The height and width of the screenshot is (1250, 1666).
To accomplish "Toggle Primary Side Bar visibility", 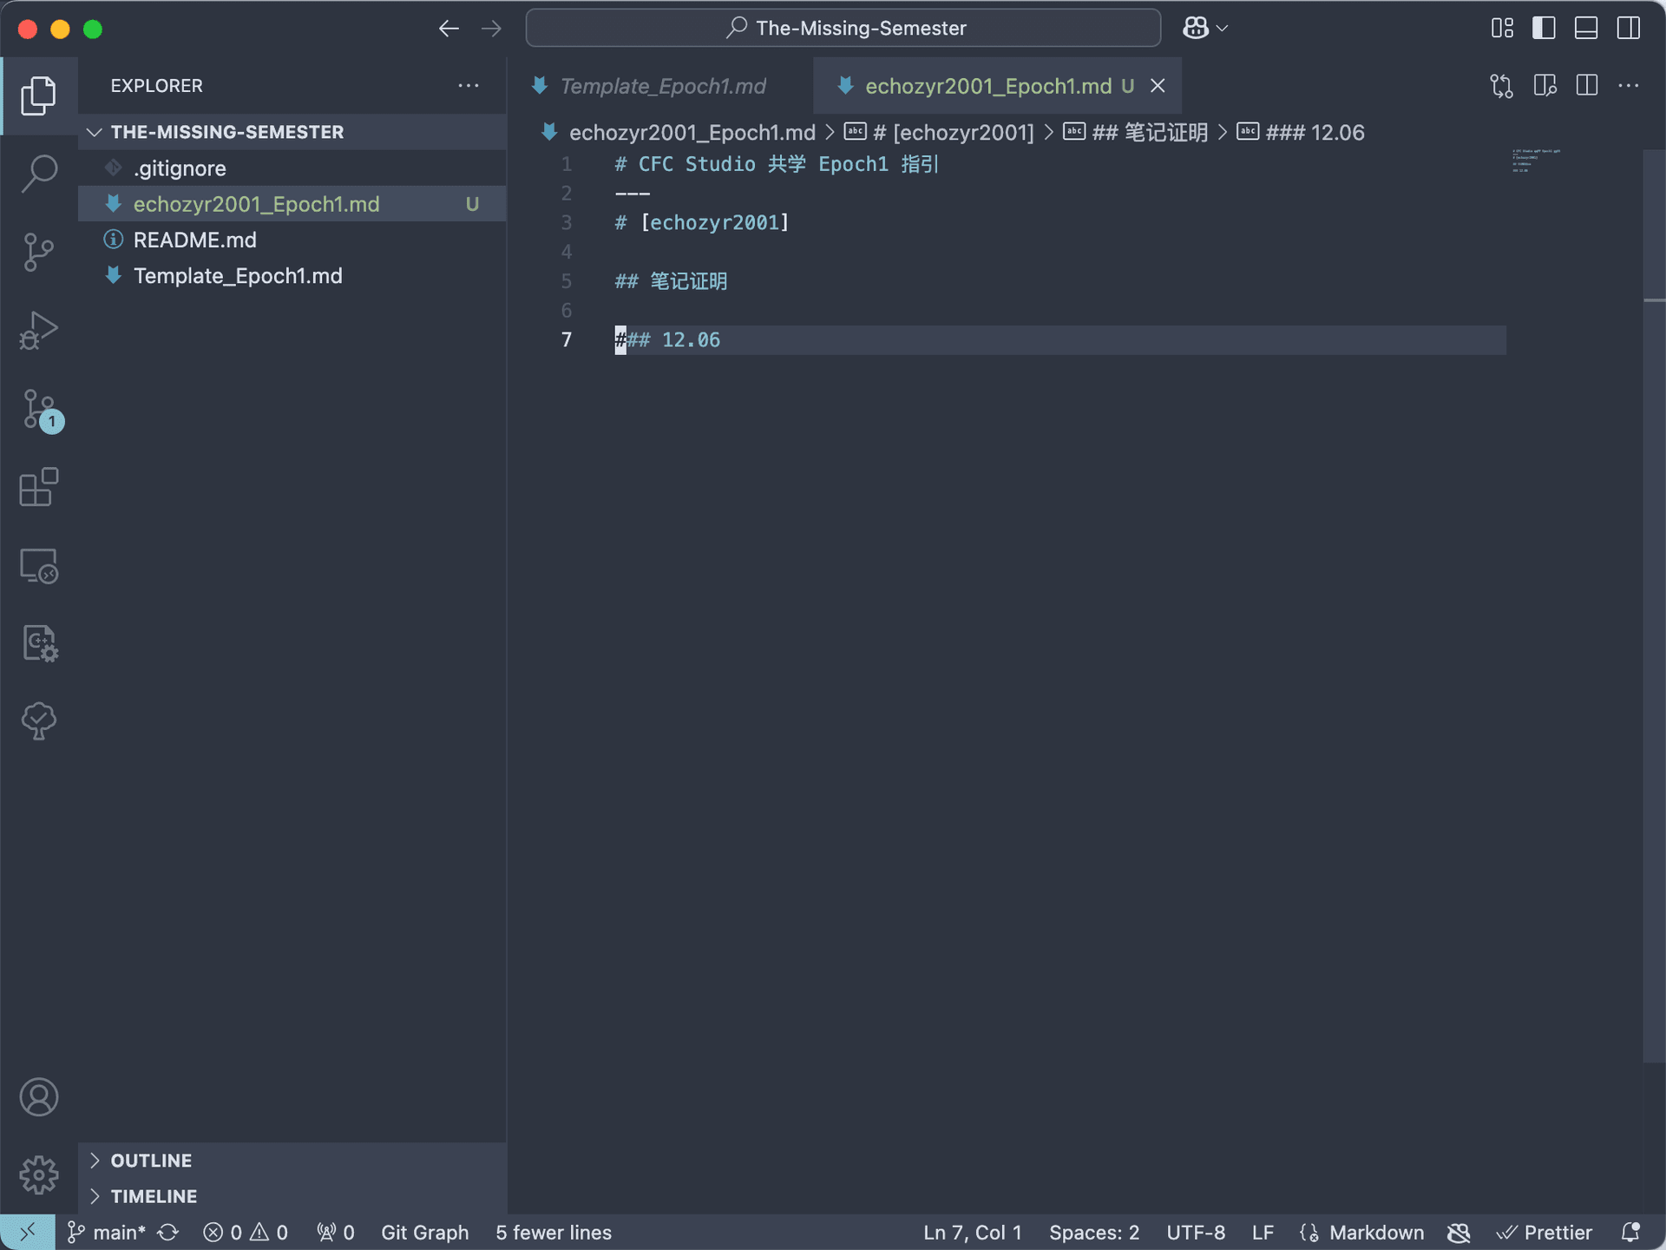I will coord(1544,29).
